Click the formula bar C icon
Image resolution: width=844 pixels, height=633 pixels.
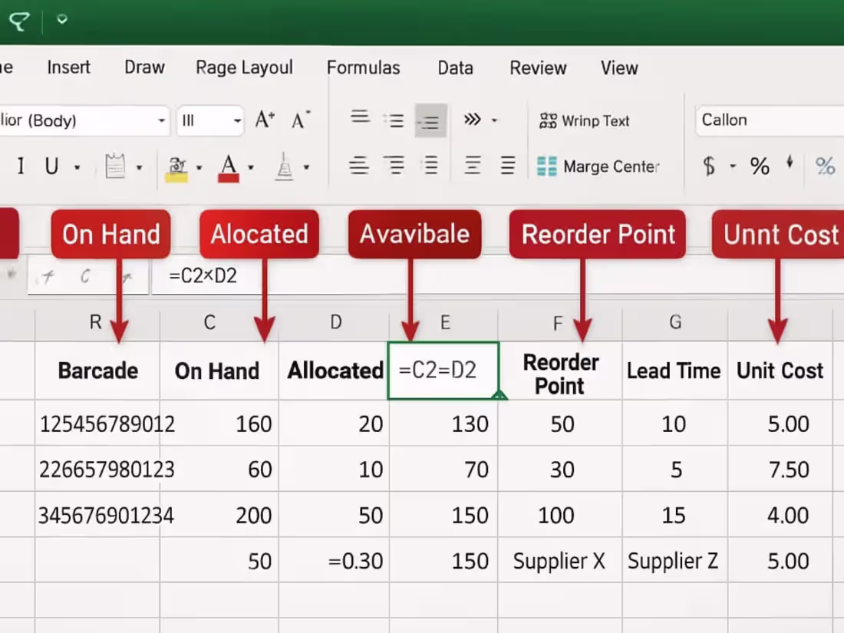86,277
